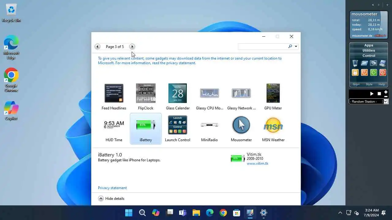This screenshot has height=220, width=392.
Task: Go to previous gadget page
Action: pyautogui.click(x=97, y=47)
